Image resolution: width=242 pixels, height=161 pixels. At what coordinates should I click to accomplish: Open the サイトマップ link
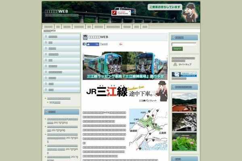[x=185, y=64]
